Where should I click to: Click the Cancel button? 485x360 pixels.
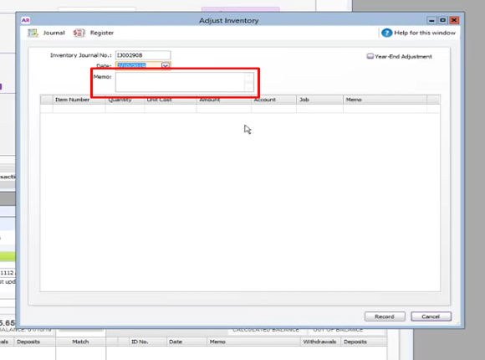tap(431, 316)
